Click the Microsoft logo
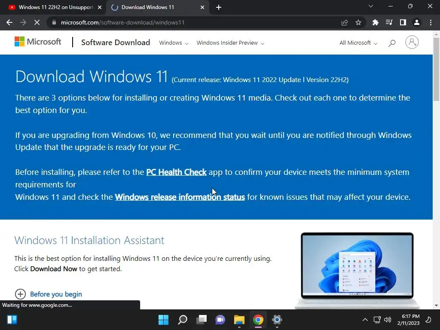The width and height of the screenshot is (440, 330). (38, 42)
